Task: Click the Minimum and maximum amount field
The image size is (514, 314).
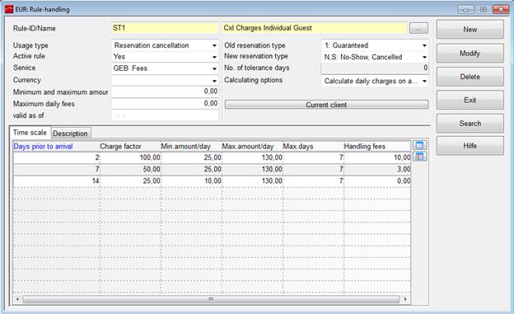Action: [165, 91]
